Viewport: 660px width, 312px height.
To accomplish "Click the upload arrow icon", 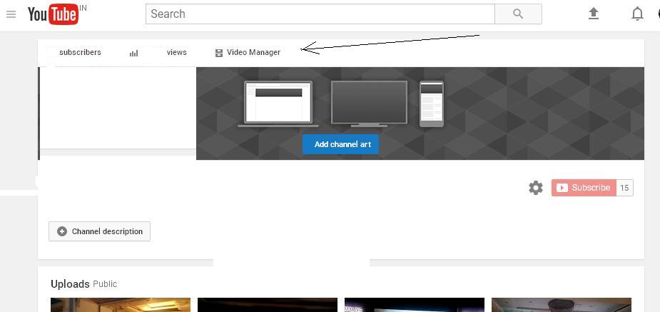I will (x=594, y=14).
